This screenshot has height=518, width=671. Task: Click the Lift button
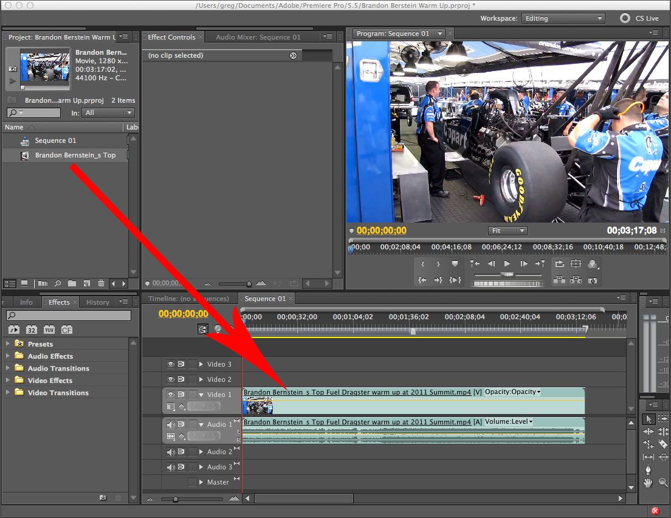(559, 280)
